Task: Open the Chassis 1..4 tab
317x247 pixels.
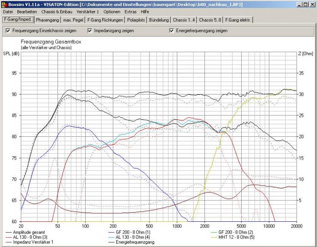Action: pos(184,20)
